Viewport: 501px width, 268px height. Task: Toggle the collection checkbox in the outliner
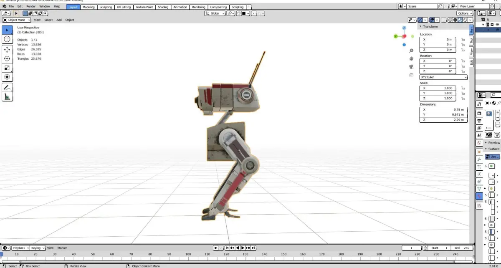coord(492,25)
